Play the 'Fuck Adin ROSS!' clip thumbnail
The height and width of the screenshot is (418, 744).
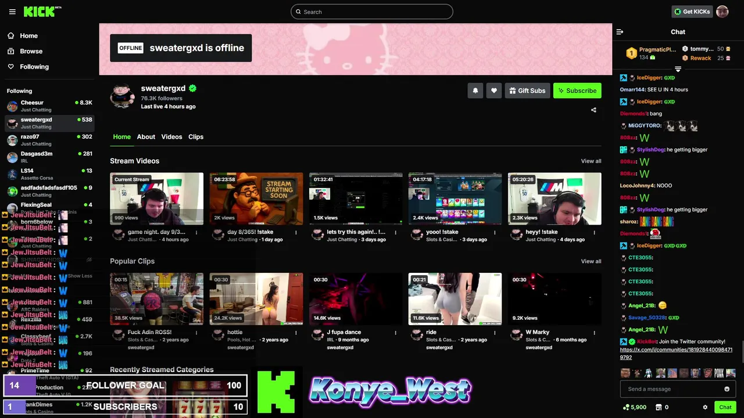pos(157,299)
